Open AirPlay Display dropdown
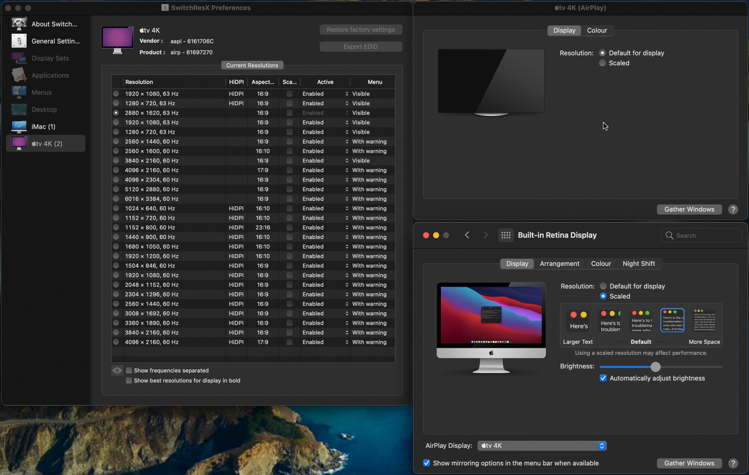 click(x=542, y=446)
